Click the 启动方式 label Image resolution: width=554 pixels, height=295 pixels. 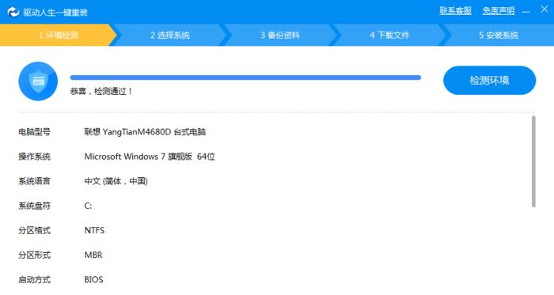pyautogui.click(x=34, y=280)
